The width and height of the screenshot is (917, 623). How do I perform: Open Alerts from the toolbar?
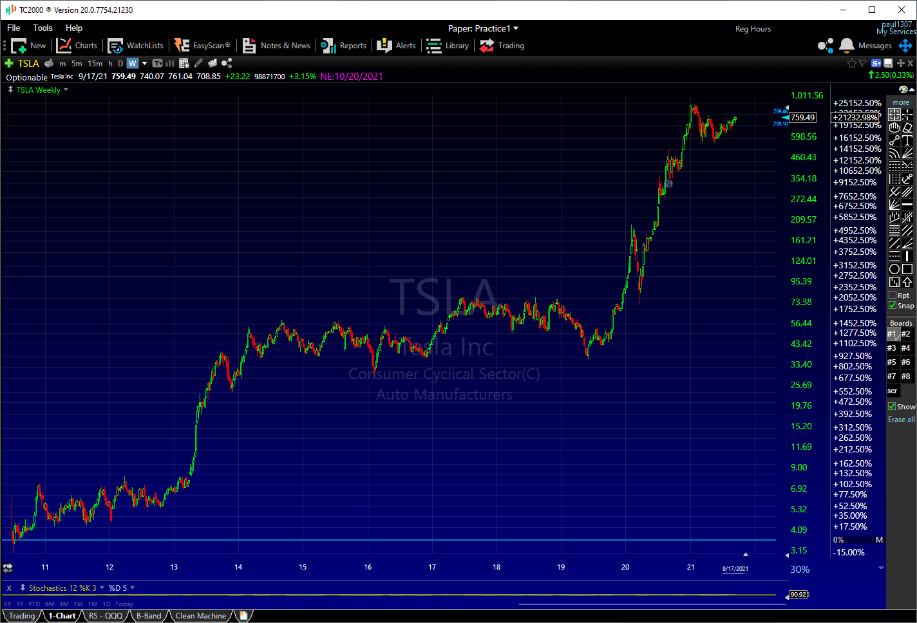coord(396,46)
